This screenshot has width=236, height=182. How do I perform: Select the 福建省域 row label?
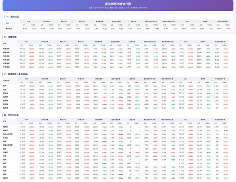tap(6, 52)
